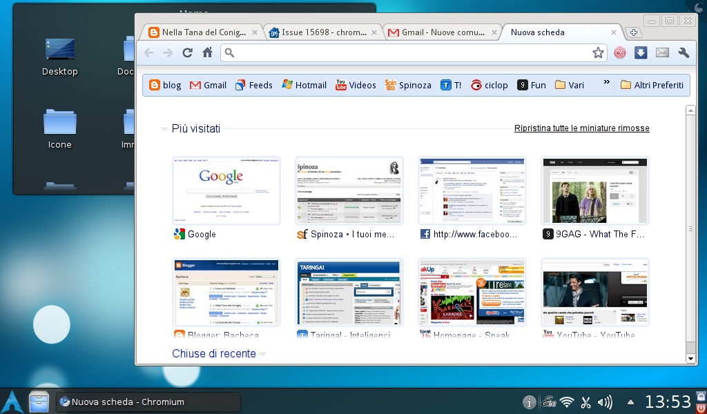The image size is (707, 414).
Task: Expand the Vari bookmarks folder
Action: [570, 85]
